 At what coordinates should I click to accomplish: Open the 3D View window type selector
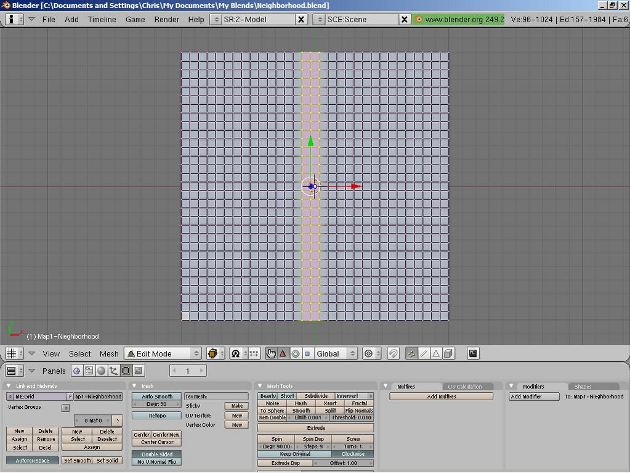(14, 353)
